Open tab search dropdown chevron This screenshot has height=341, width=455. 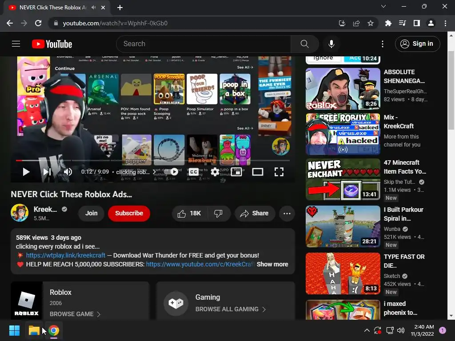click(x=383, y=6)
